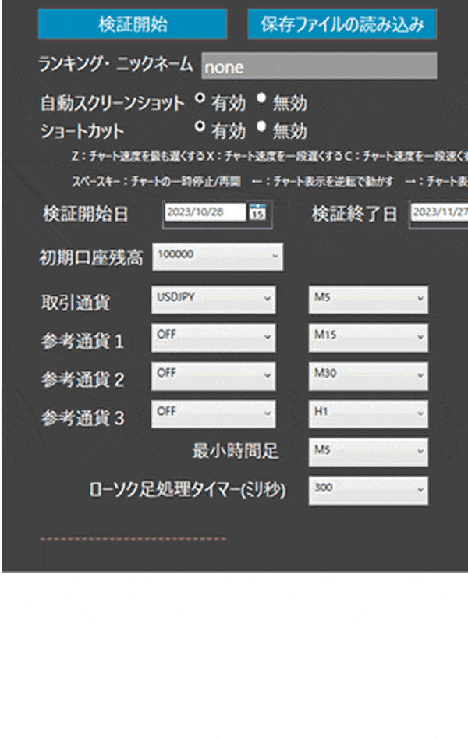Enable 自動スクリーンショット with 有効 radio
The image size is (468, 738).
pos(200,99)
